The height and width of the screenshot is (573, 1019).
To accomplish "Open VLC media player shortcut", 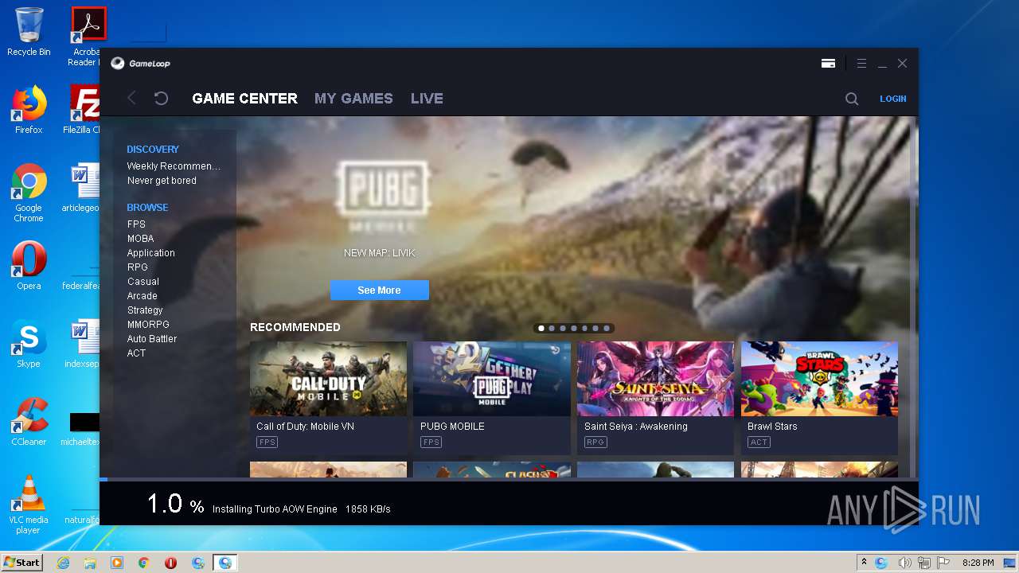I will (x=29, y=505).
